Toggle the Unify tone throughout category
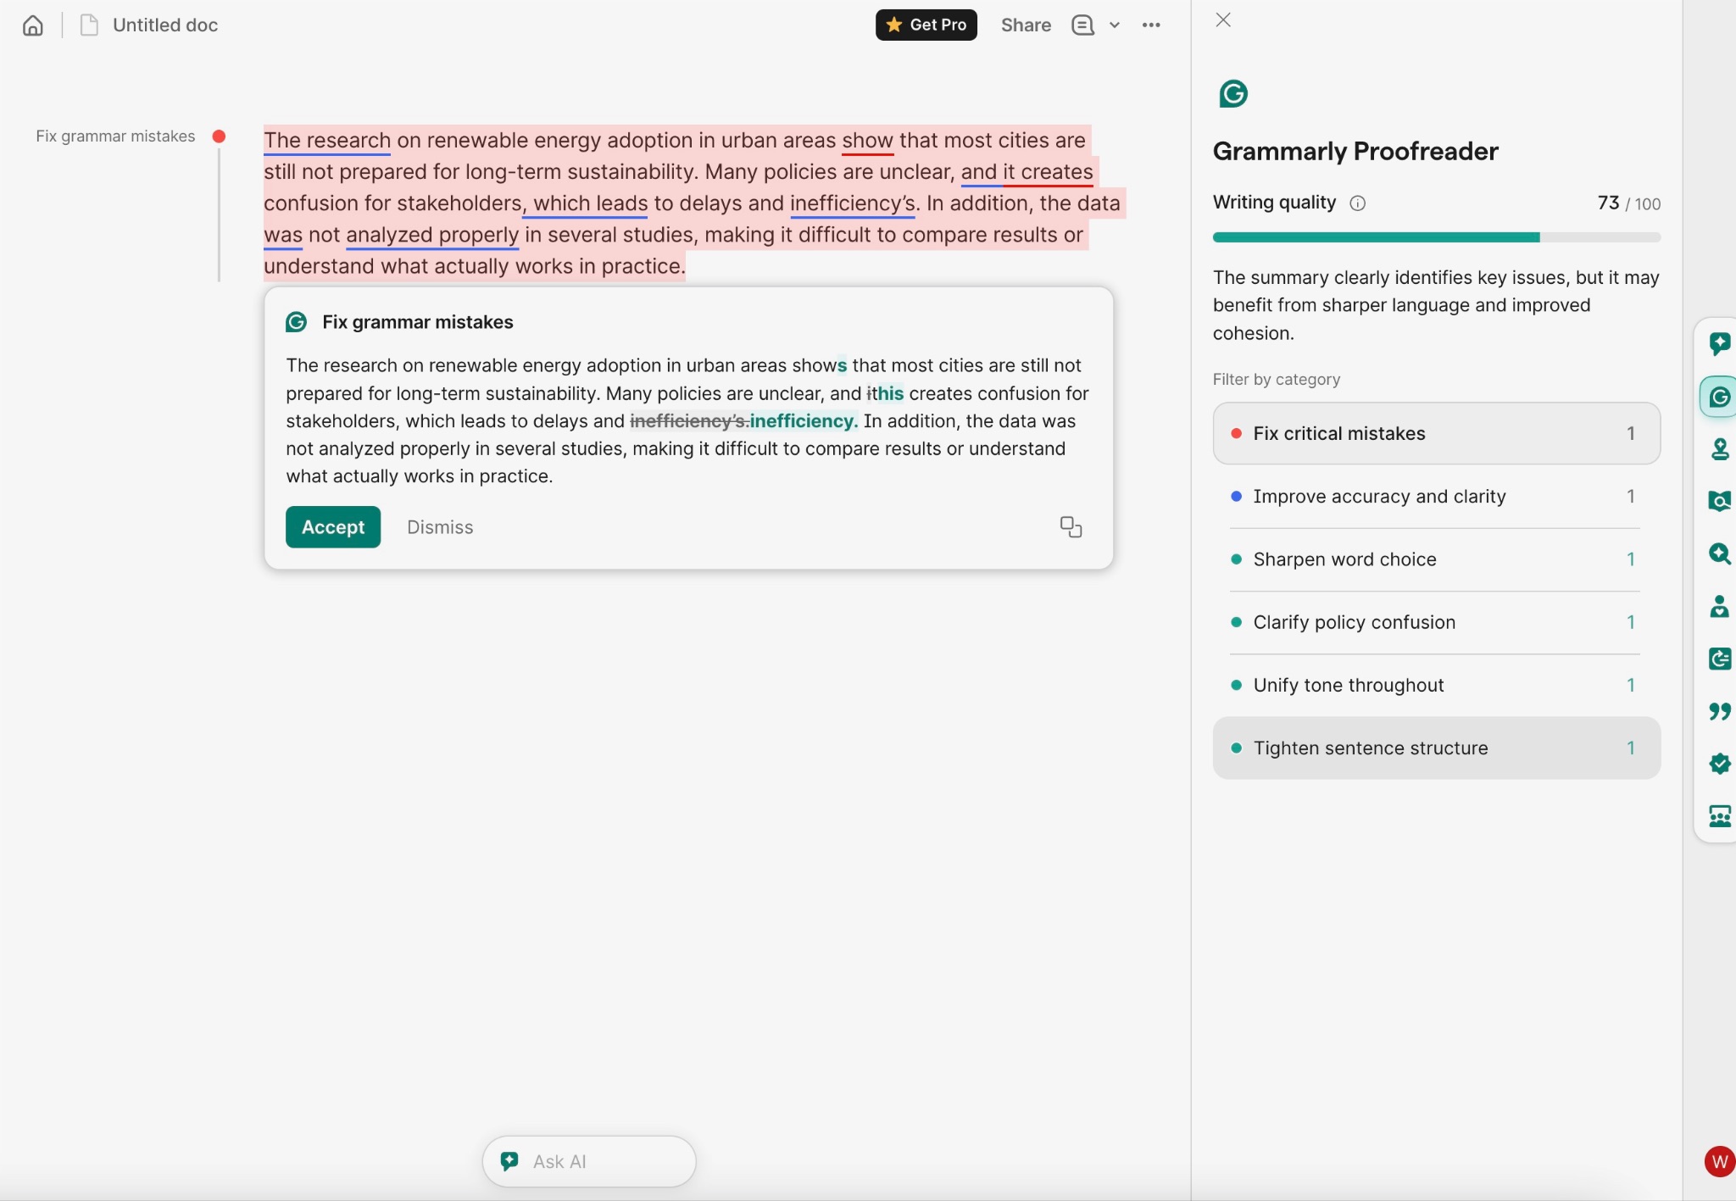The width and height of the screenshot is (1736, 1201). pyautogui.click(x=1435, y=685)
